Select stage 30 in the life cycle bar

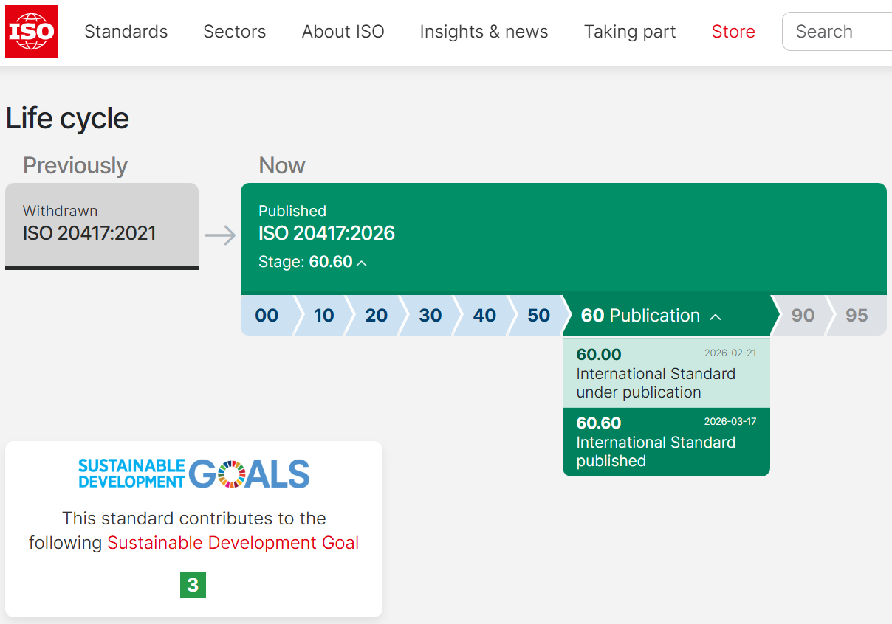coord(430,316)
